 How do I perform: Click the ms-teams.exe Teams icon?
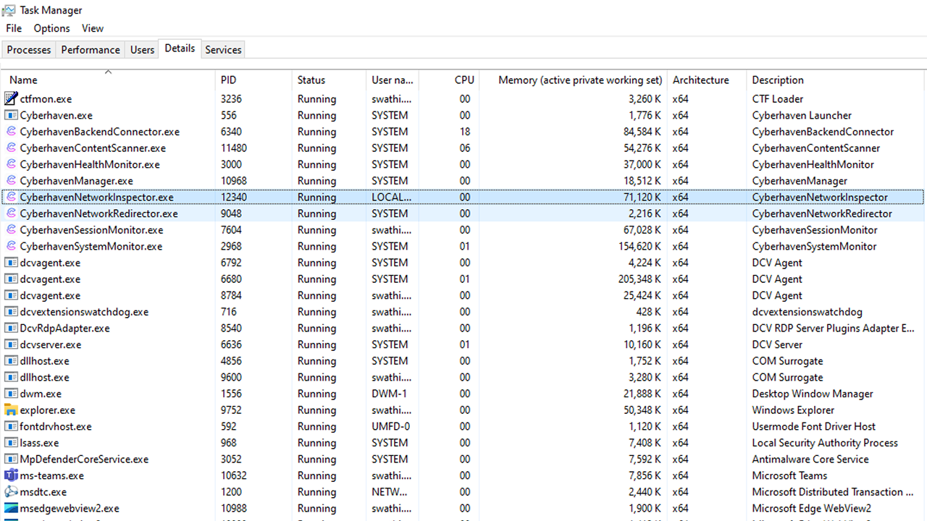11,475
